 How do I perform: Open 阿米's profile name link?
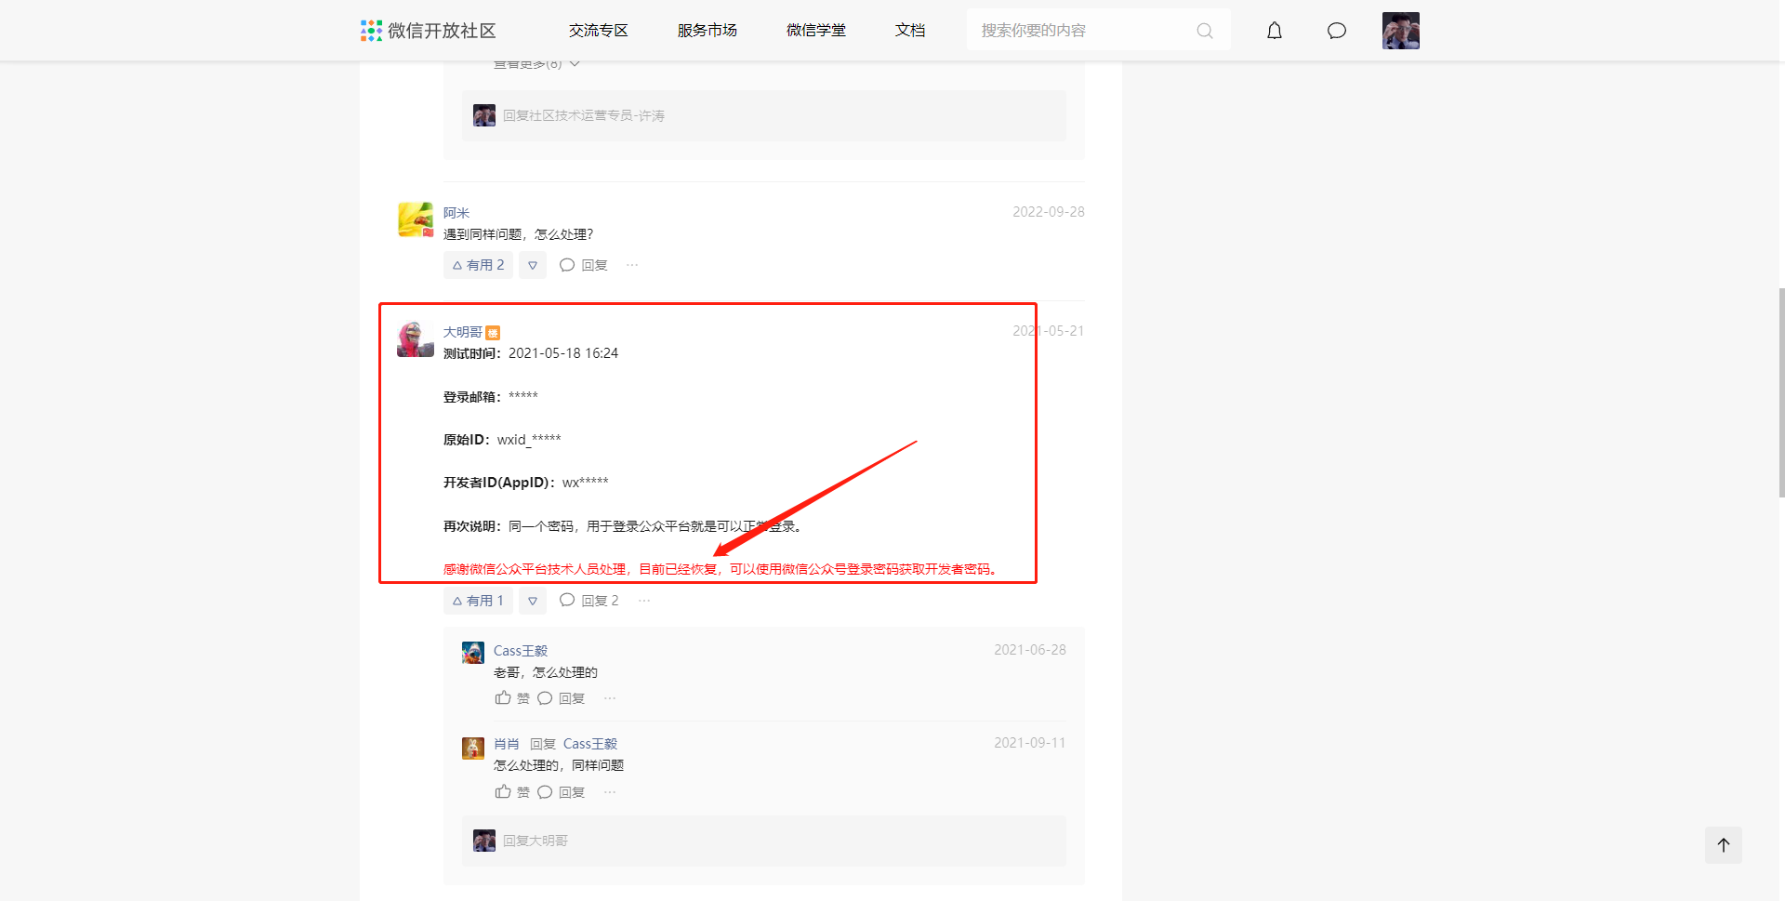pyautogui.click(x=456, y=213)
